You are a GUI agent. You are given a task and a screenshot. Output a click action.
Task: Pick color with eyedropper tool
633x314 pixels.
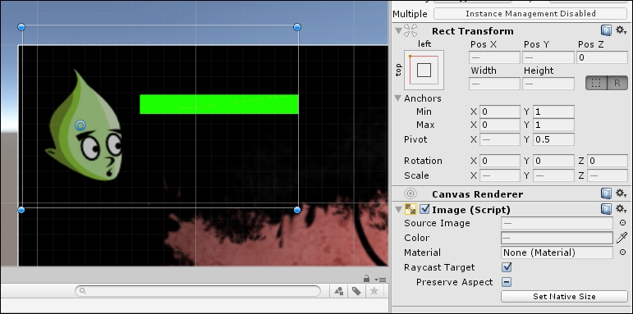[x=622, y=238]
